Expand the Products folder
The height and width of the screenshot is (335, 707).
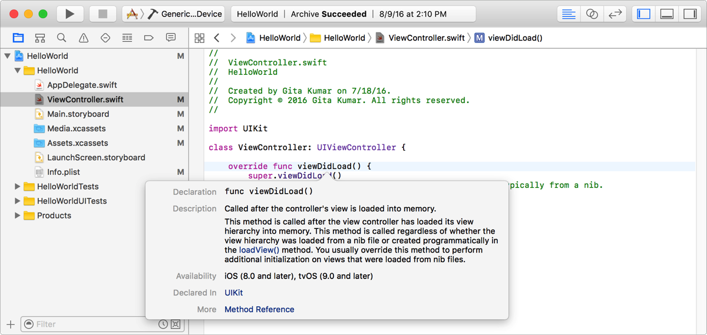(18, 215)
